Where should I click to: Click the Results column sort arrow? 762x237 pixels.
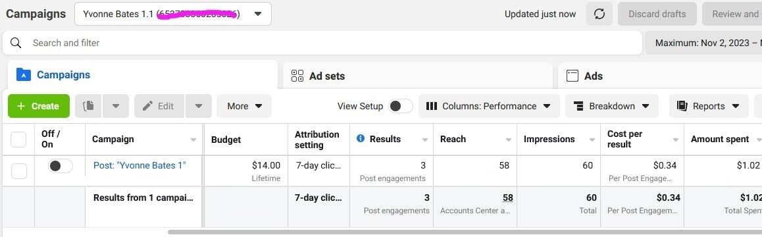pyautogui.click(x=424, y=140)
